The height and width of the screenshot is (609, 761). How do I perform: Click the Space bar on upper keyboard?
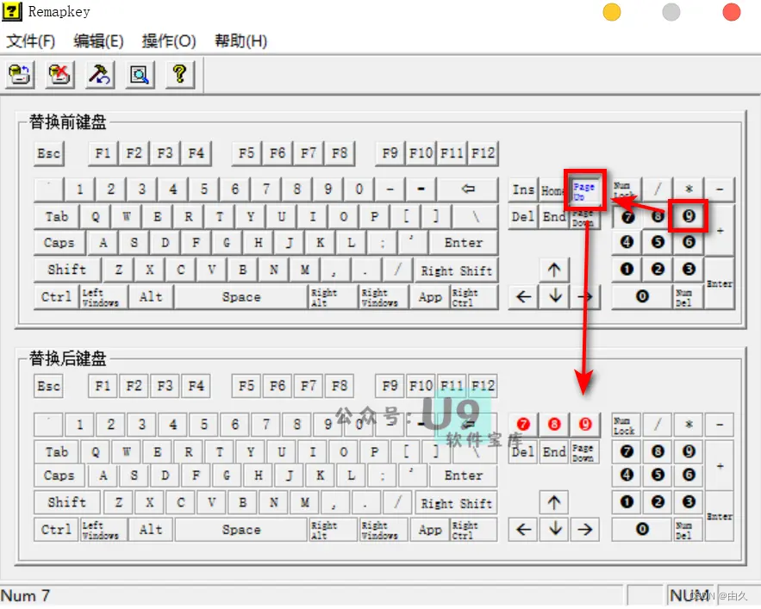click(x=241, y=297)
